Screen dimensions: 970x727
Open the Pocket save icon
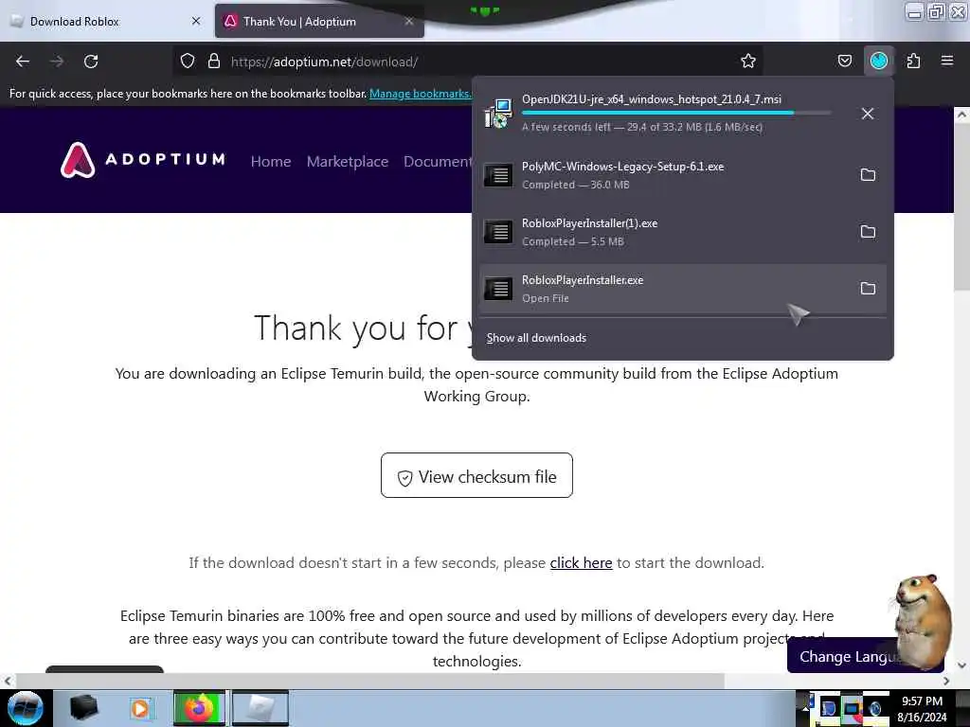coord(844,62)
